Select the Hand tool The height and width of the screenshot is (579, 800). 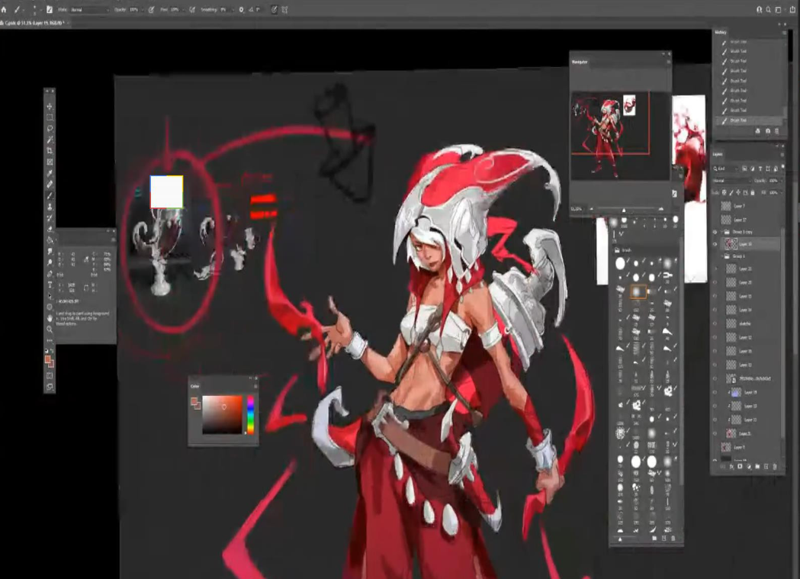pos(50,318)
